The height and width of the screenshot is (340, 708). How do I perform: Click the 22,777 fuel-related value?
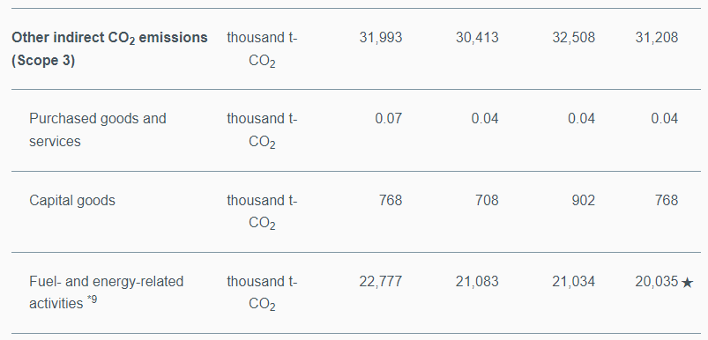pyautogui.click(x=381, y=282)
